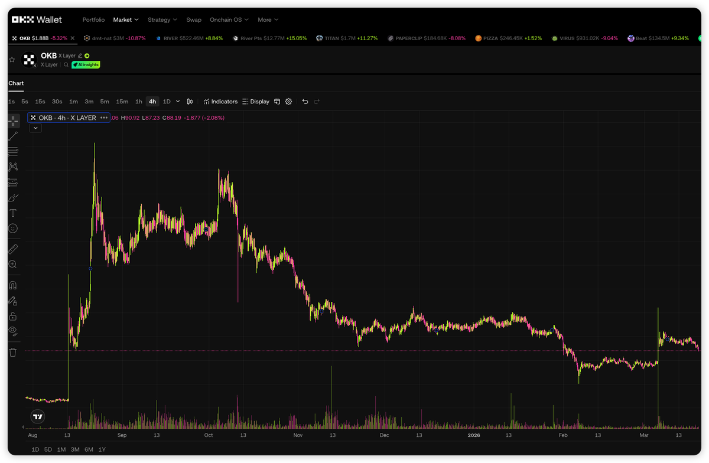Image resolution: width=709 pixels, height=463 pixels.
Task: Open chart settings gear
Action: click(x=289, y=102)
